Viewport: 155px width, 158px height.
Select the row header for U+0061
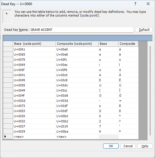point(8,49)
